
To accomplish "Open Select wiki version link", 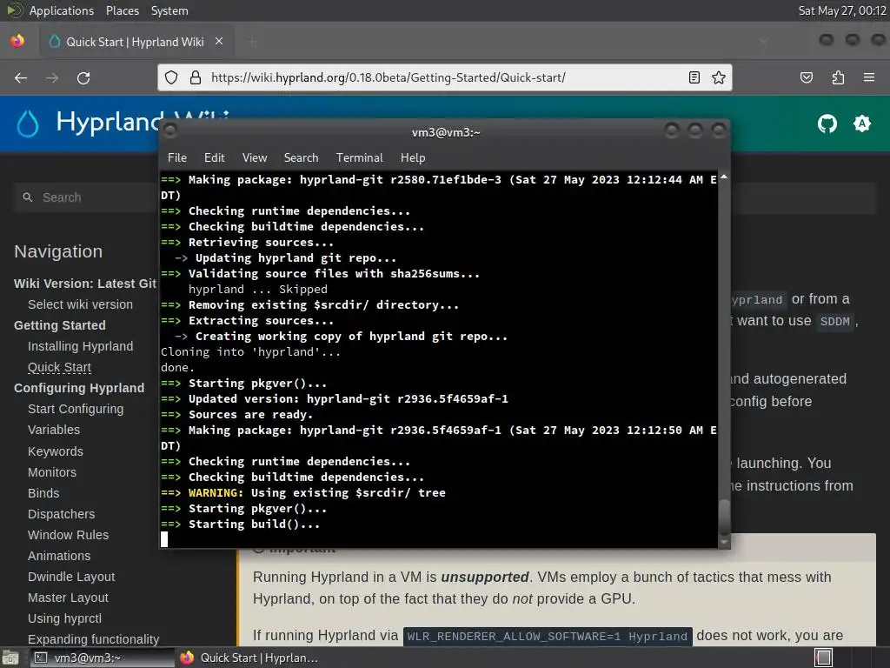I will [x=80, y=304].
